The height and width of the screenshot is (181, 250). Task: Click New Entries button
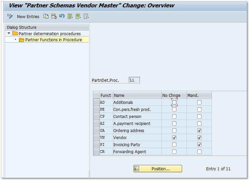(28, 17)
